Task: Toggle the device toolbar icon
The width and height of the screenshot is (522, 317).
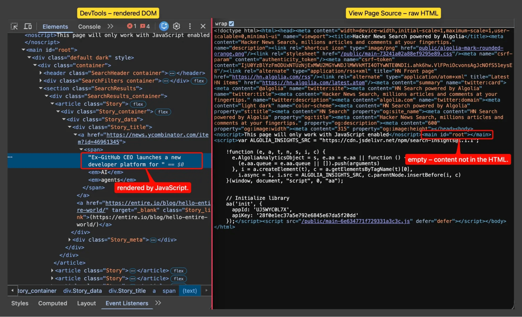Action: coord(28,26)
